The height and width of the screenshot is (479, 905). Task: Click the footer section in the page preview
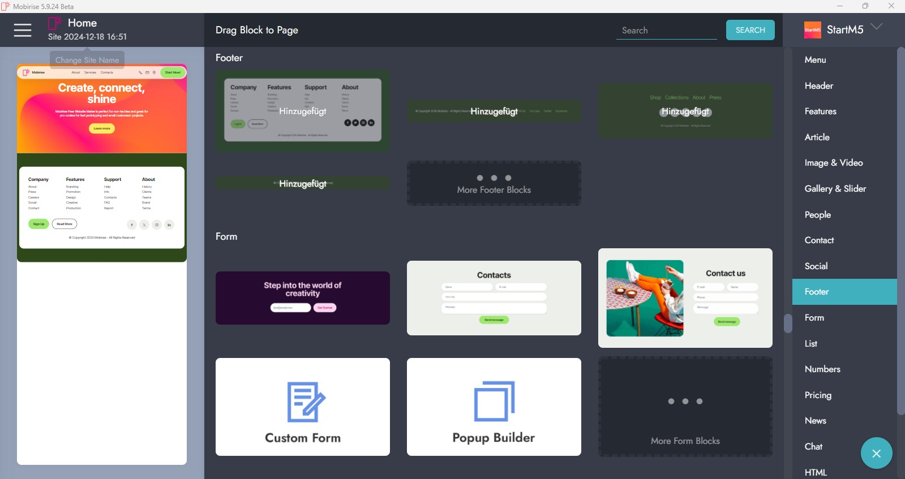(102, 208)
